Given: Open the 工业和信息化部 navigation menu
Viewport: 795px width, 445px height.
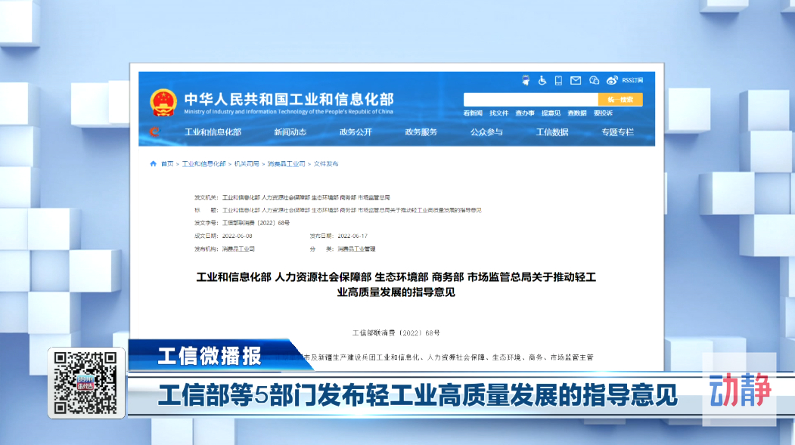Looking at the screenshot, I should [213, 132].
